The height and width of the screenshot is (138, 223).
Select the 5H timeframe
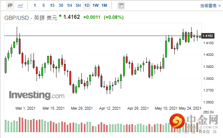coord(78,5)
